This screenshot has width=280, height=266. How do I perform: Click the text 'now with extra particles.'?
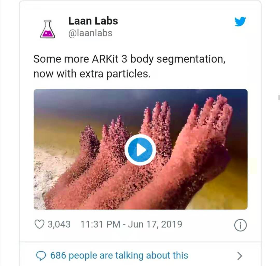click(x=92, y=74)
